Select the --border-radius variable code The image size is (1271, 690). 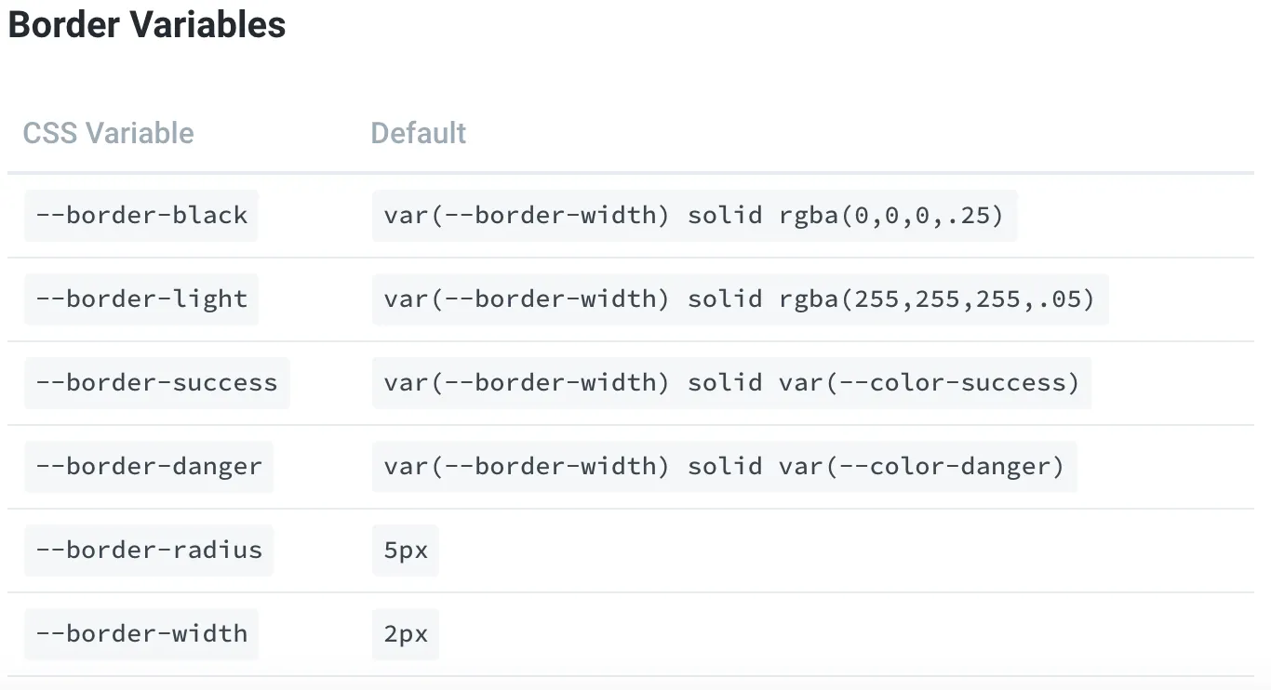click(149, 551)
